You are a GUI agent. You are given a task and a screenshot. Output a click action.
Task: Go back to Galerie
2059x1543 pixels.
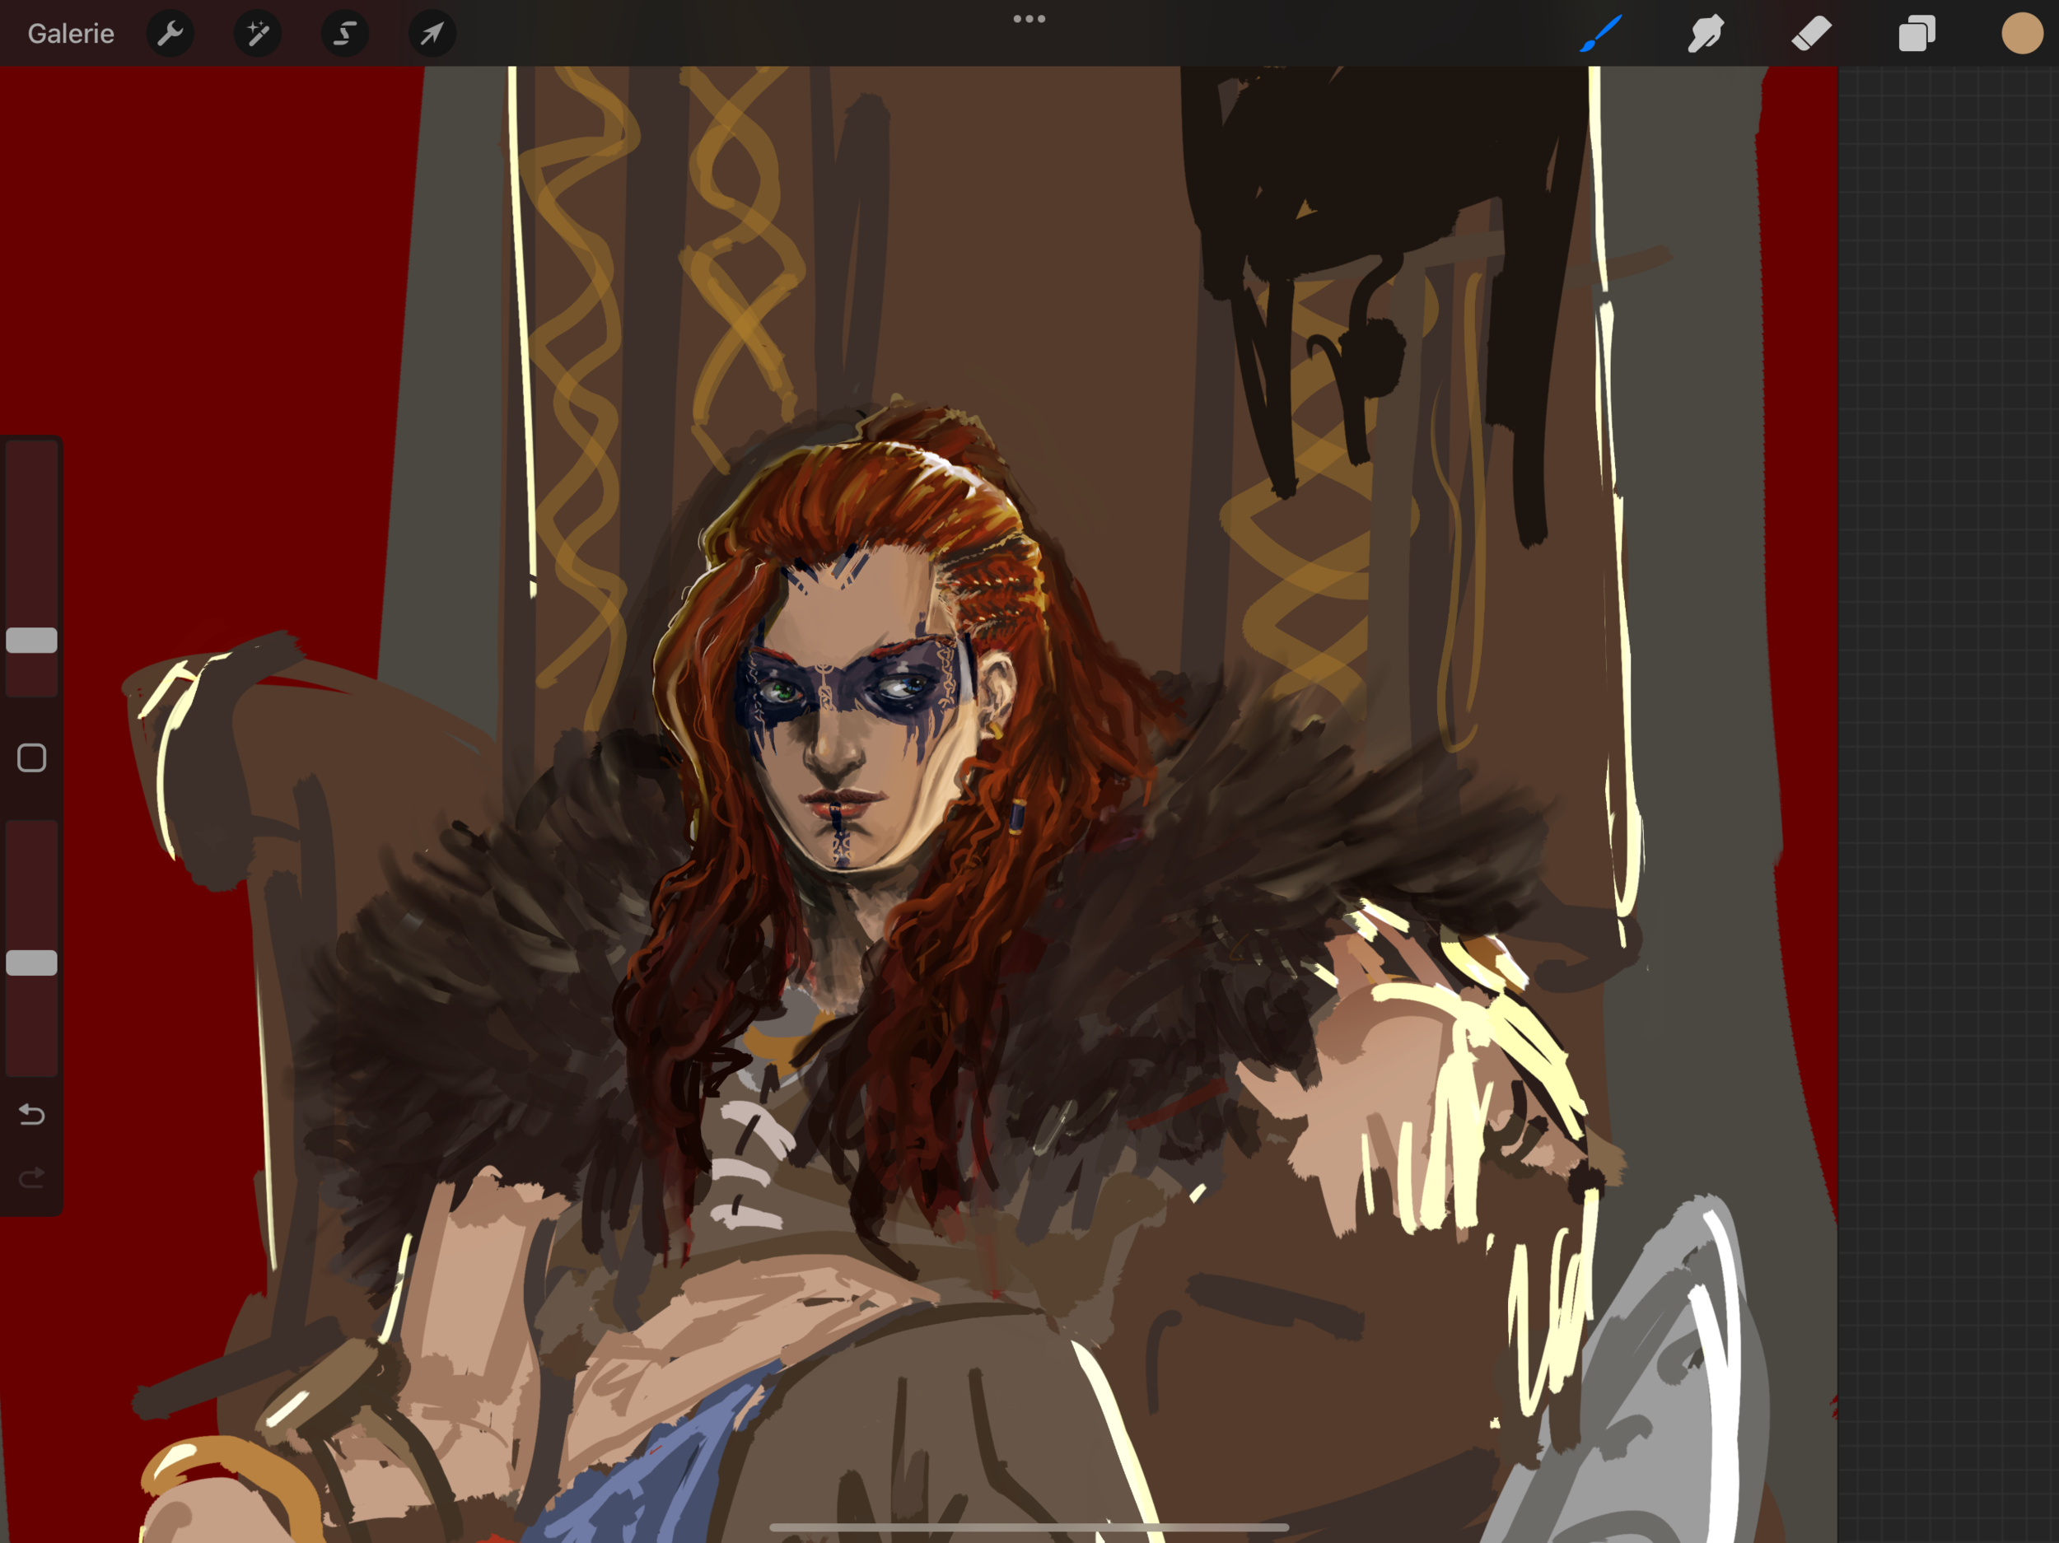(x=71, y=35)
